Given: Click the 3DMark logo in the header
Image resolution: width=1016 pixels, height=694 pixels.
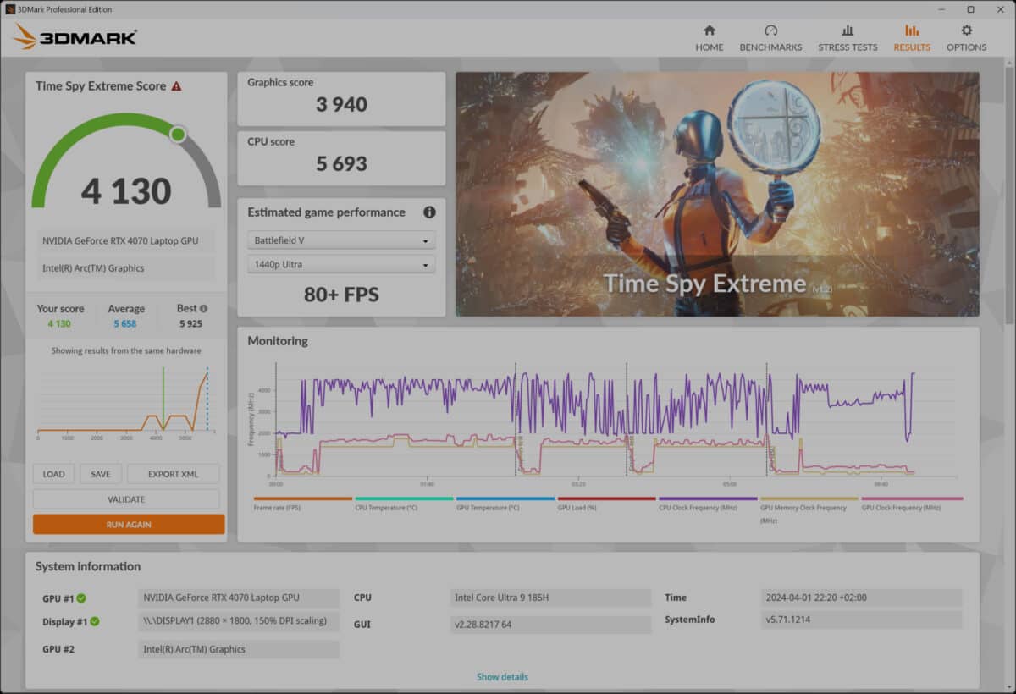Looking at the screenshot, I should tap(75, 37).
